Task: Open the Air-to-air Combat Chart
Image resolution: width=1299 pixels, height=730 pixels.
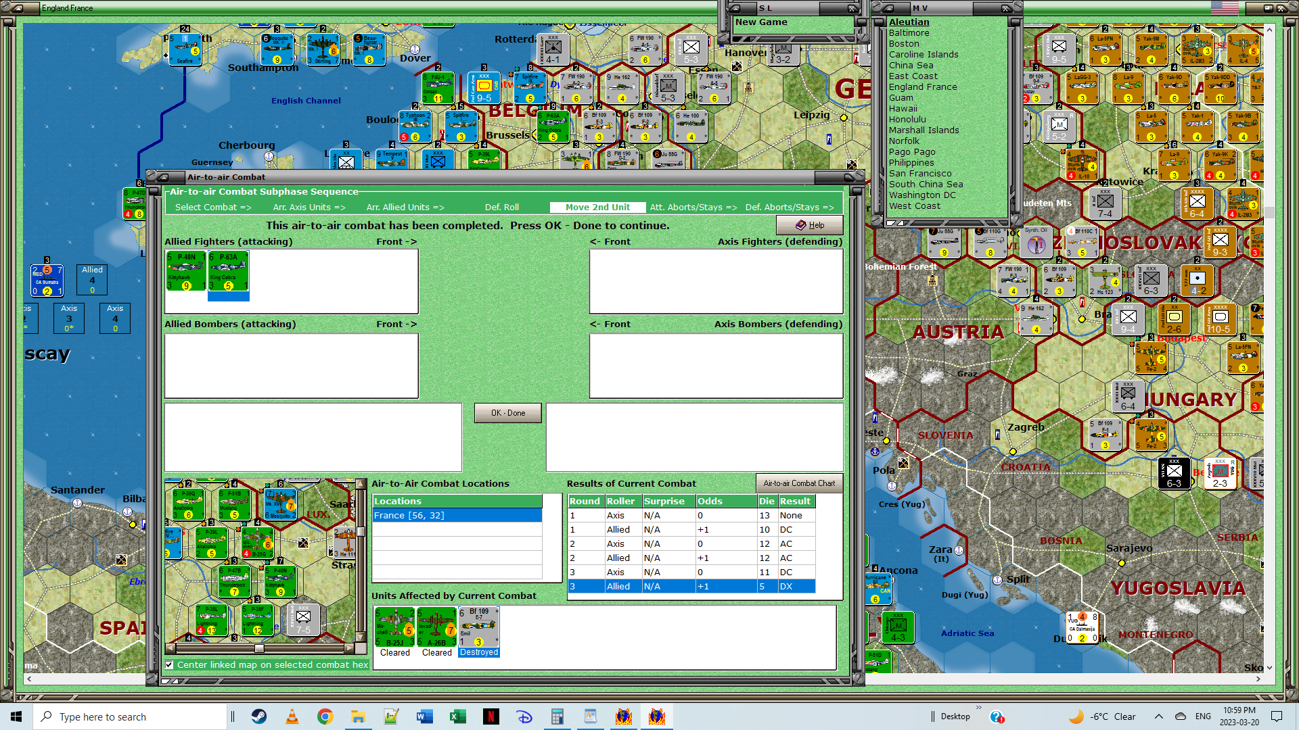Action: pyautogui.click(x=799, y=483)
